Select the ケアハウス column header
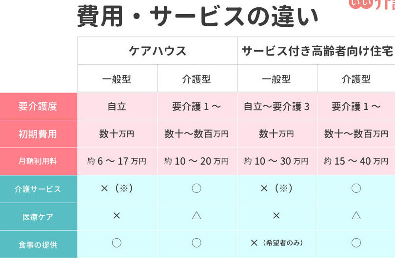Image resolution: width=395 pixels, height=263 pixels. [x=158, y=51]
